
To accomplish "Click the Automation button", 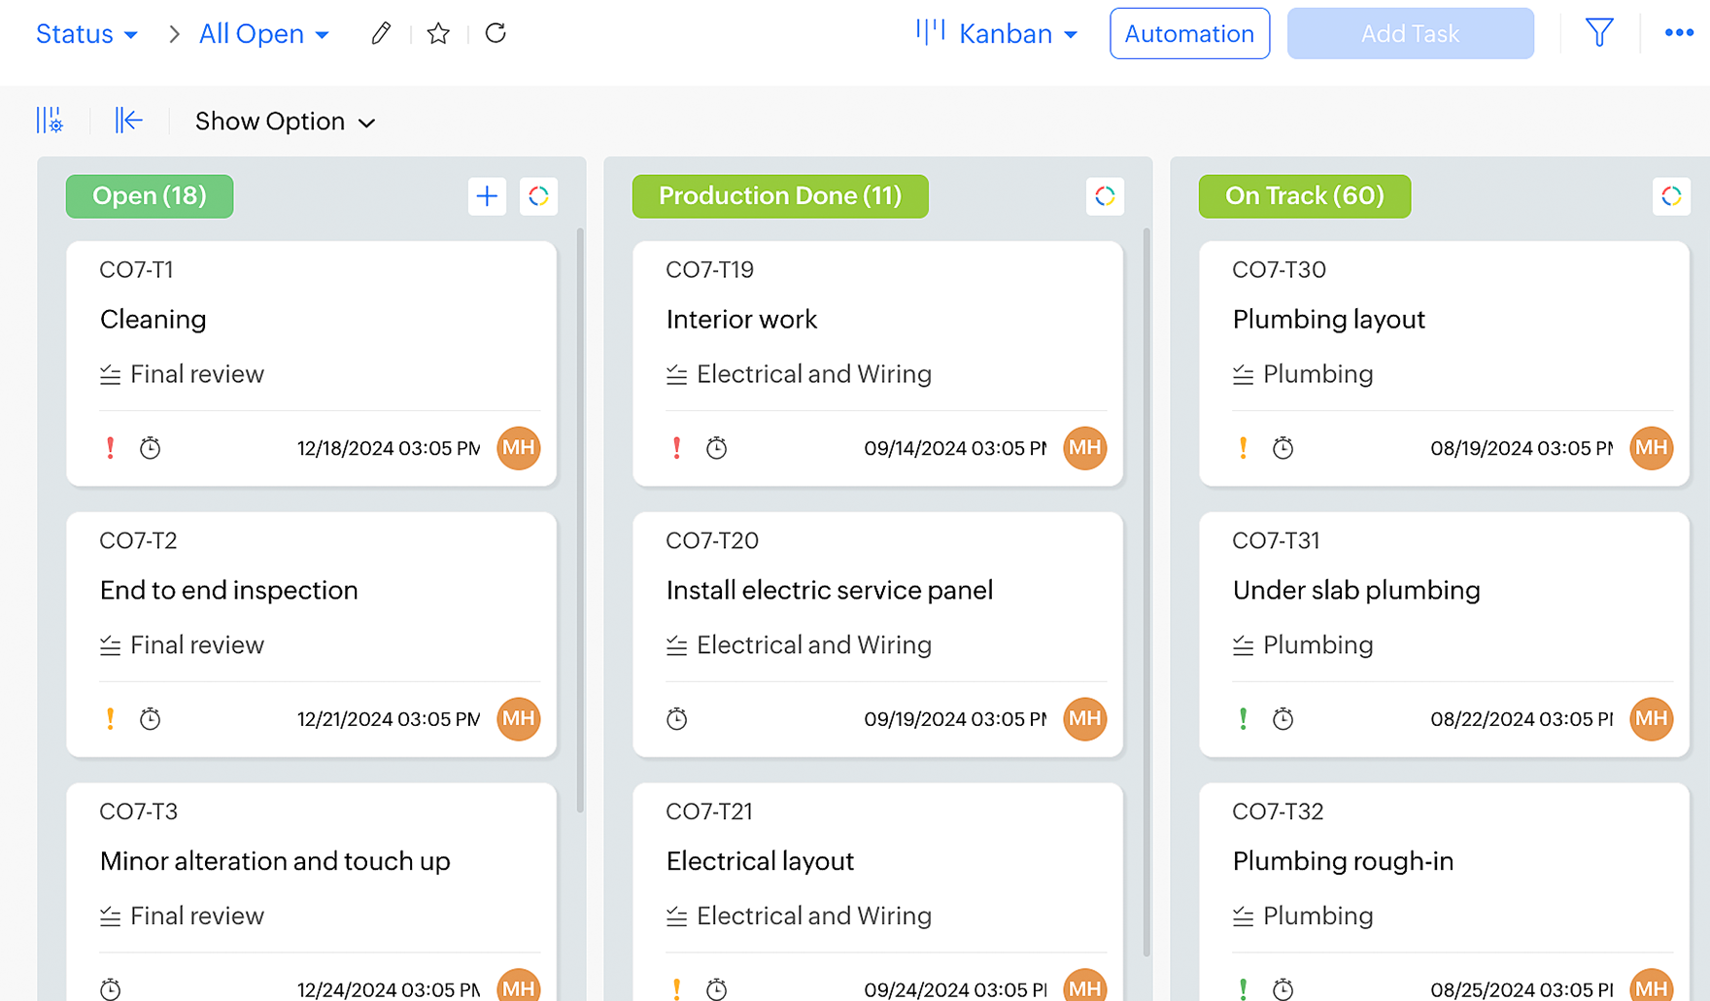I will pyautogui.click(x=1188, y=34).
